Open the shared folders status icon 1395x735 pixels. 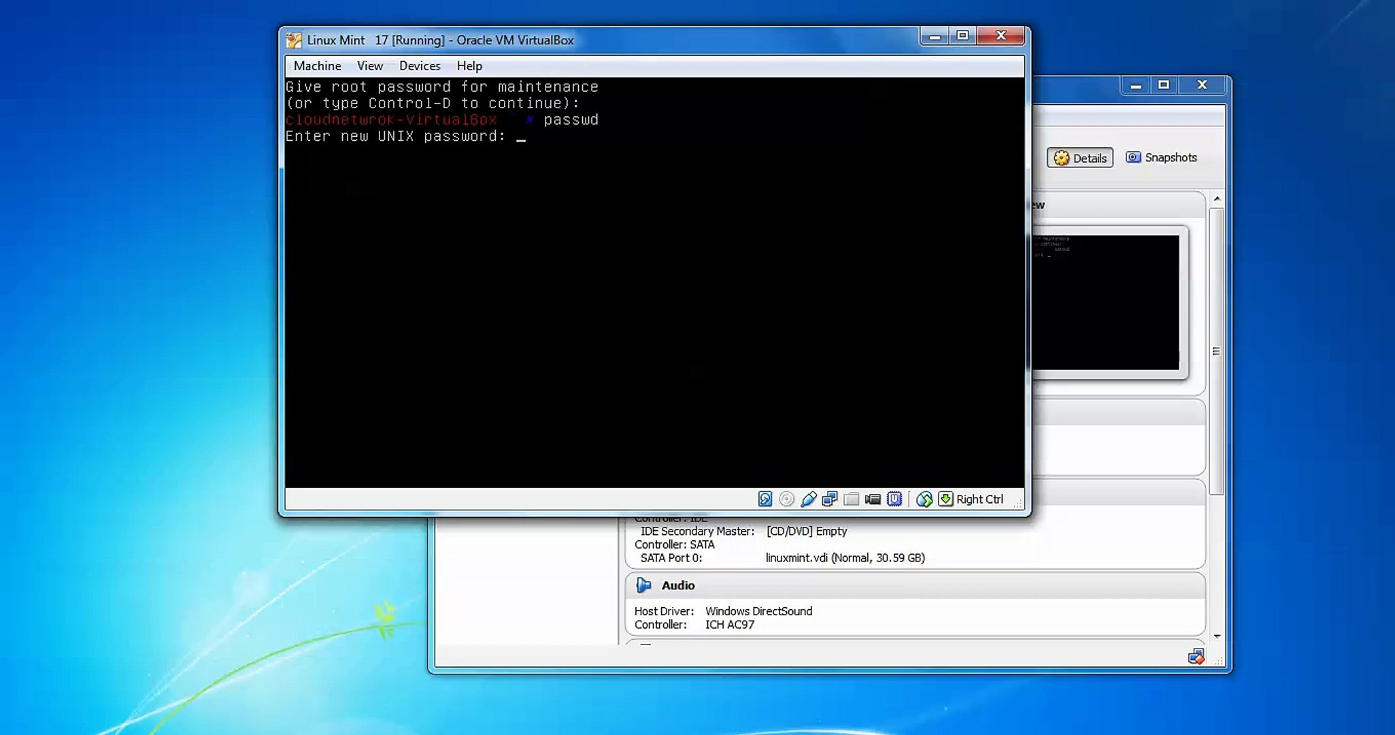tap(852, 499)
